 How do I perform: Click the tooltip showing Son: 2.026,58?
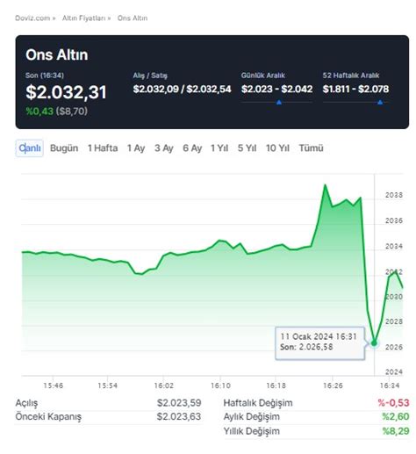(x=320, y=343)
